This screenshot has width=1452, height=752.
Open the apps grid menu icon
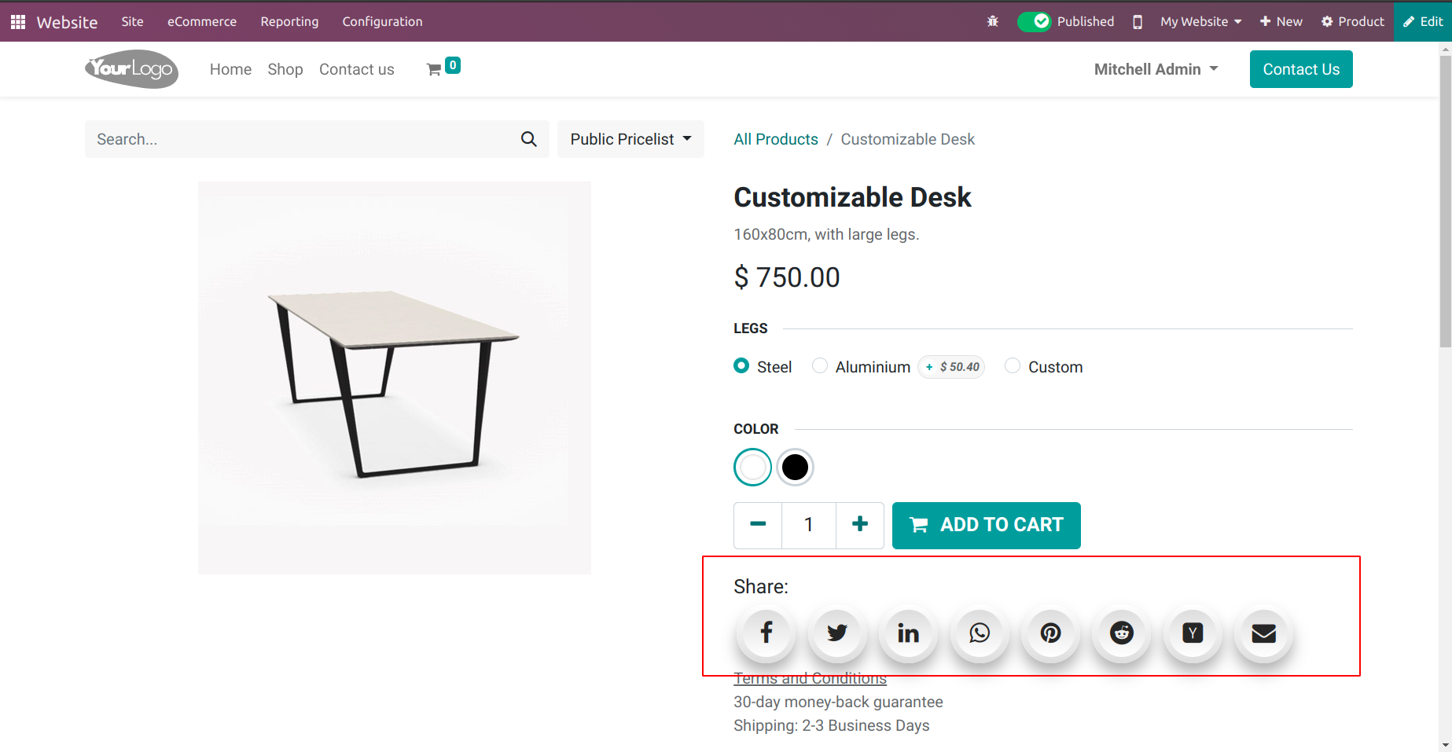tap(18, 21)
